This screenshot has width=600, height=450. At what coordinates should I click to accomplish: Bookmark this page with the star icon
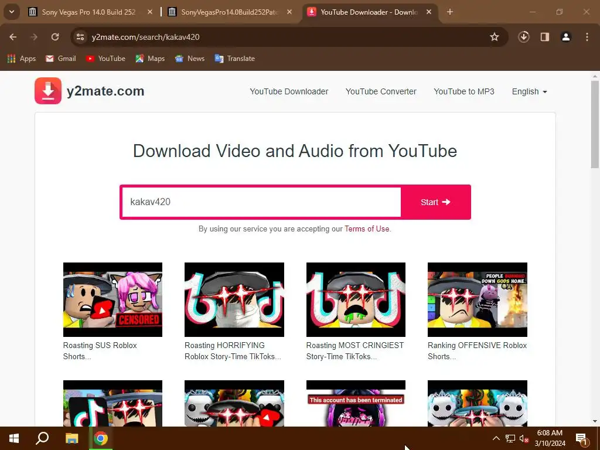coord(495,37)
